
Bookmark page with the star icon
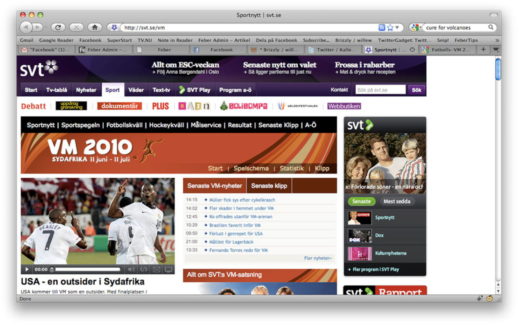click(x=390, y=27)
